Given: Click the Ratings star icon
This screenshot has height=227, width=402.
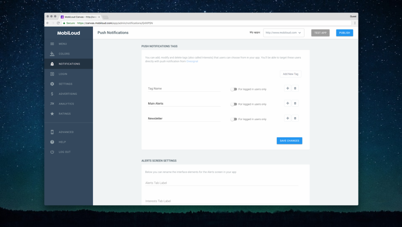Looking at the screenshot, I should pyautogui.click(x=52, y=113).
